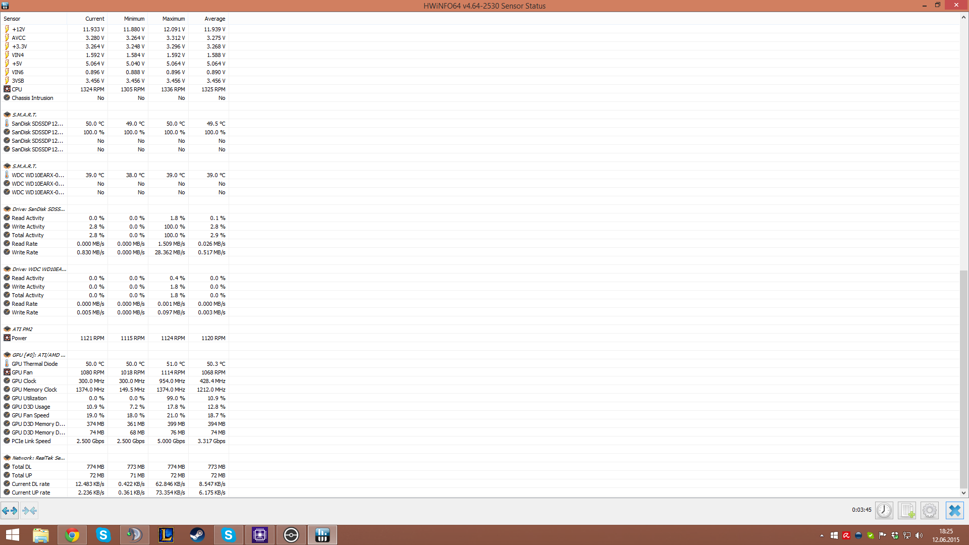
Task: Close sensor window with blue X button
Action: point(954,511)
